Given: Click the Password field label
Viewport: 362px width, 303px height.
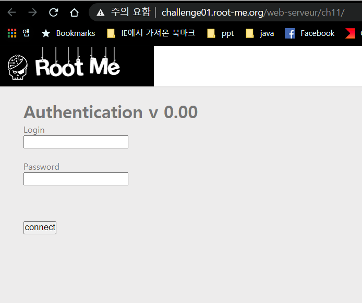Looking at the screenshot, I should (x=41, y=167).
